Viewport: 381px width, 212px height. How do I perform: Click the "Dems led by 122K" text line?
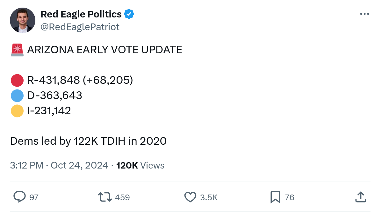pyautogui.click(x=88, y=141)
